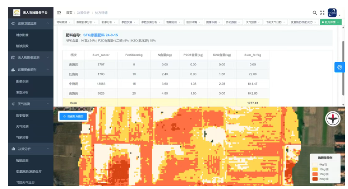Collapse the 遥感卫星监测 sidebar group
Image resolution: width=348 pixels, height=189 pixels.
(48, 24)
